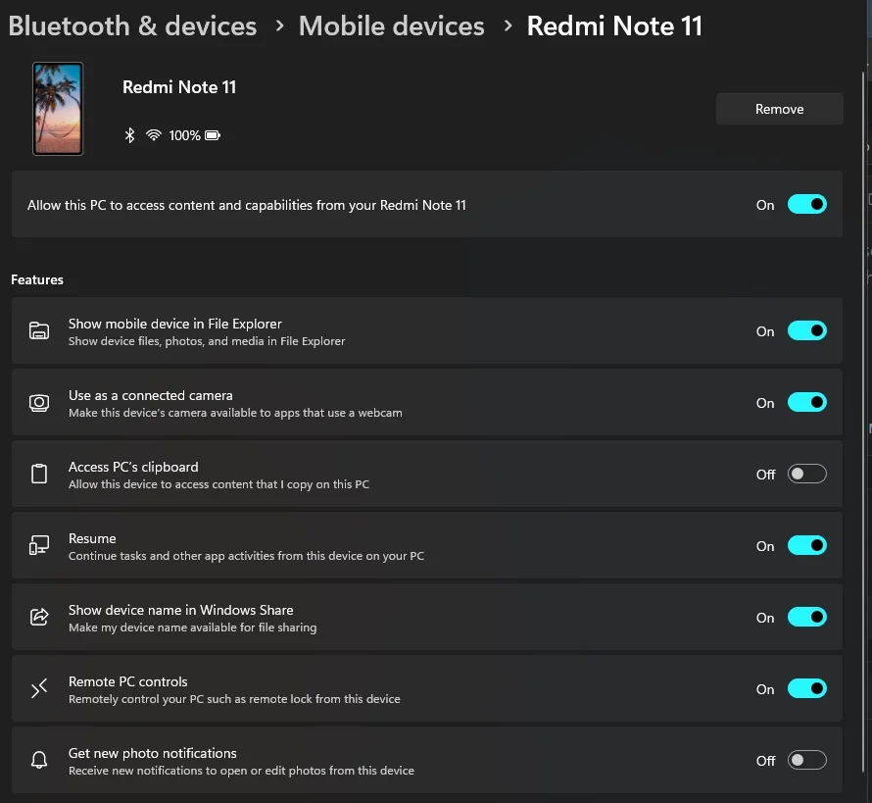Disable Show device name in Windows Share
The width and height of the screenshot is (872, 803).
pyautogui.click(x=807, y=617)
